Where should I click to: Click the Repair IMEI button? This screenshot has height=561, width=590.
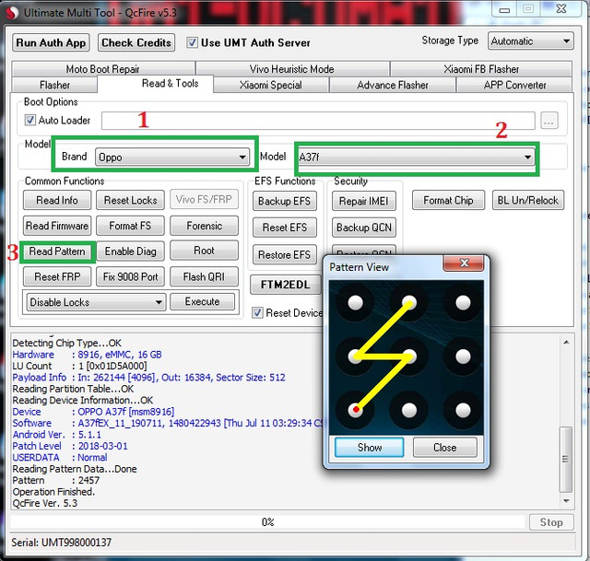tap(363, 201)
